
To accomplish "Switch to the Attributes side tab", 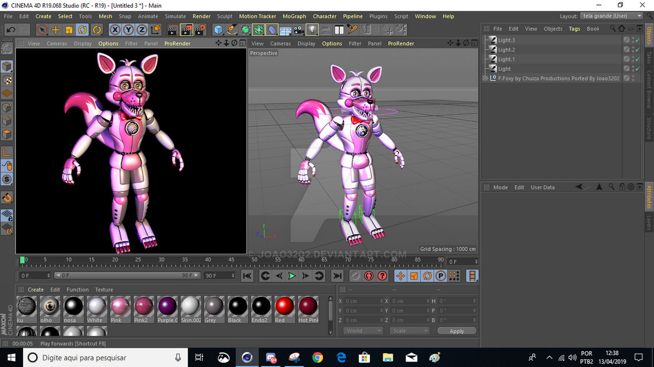I will [649, 197].
